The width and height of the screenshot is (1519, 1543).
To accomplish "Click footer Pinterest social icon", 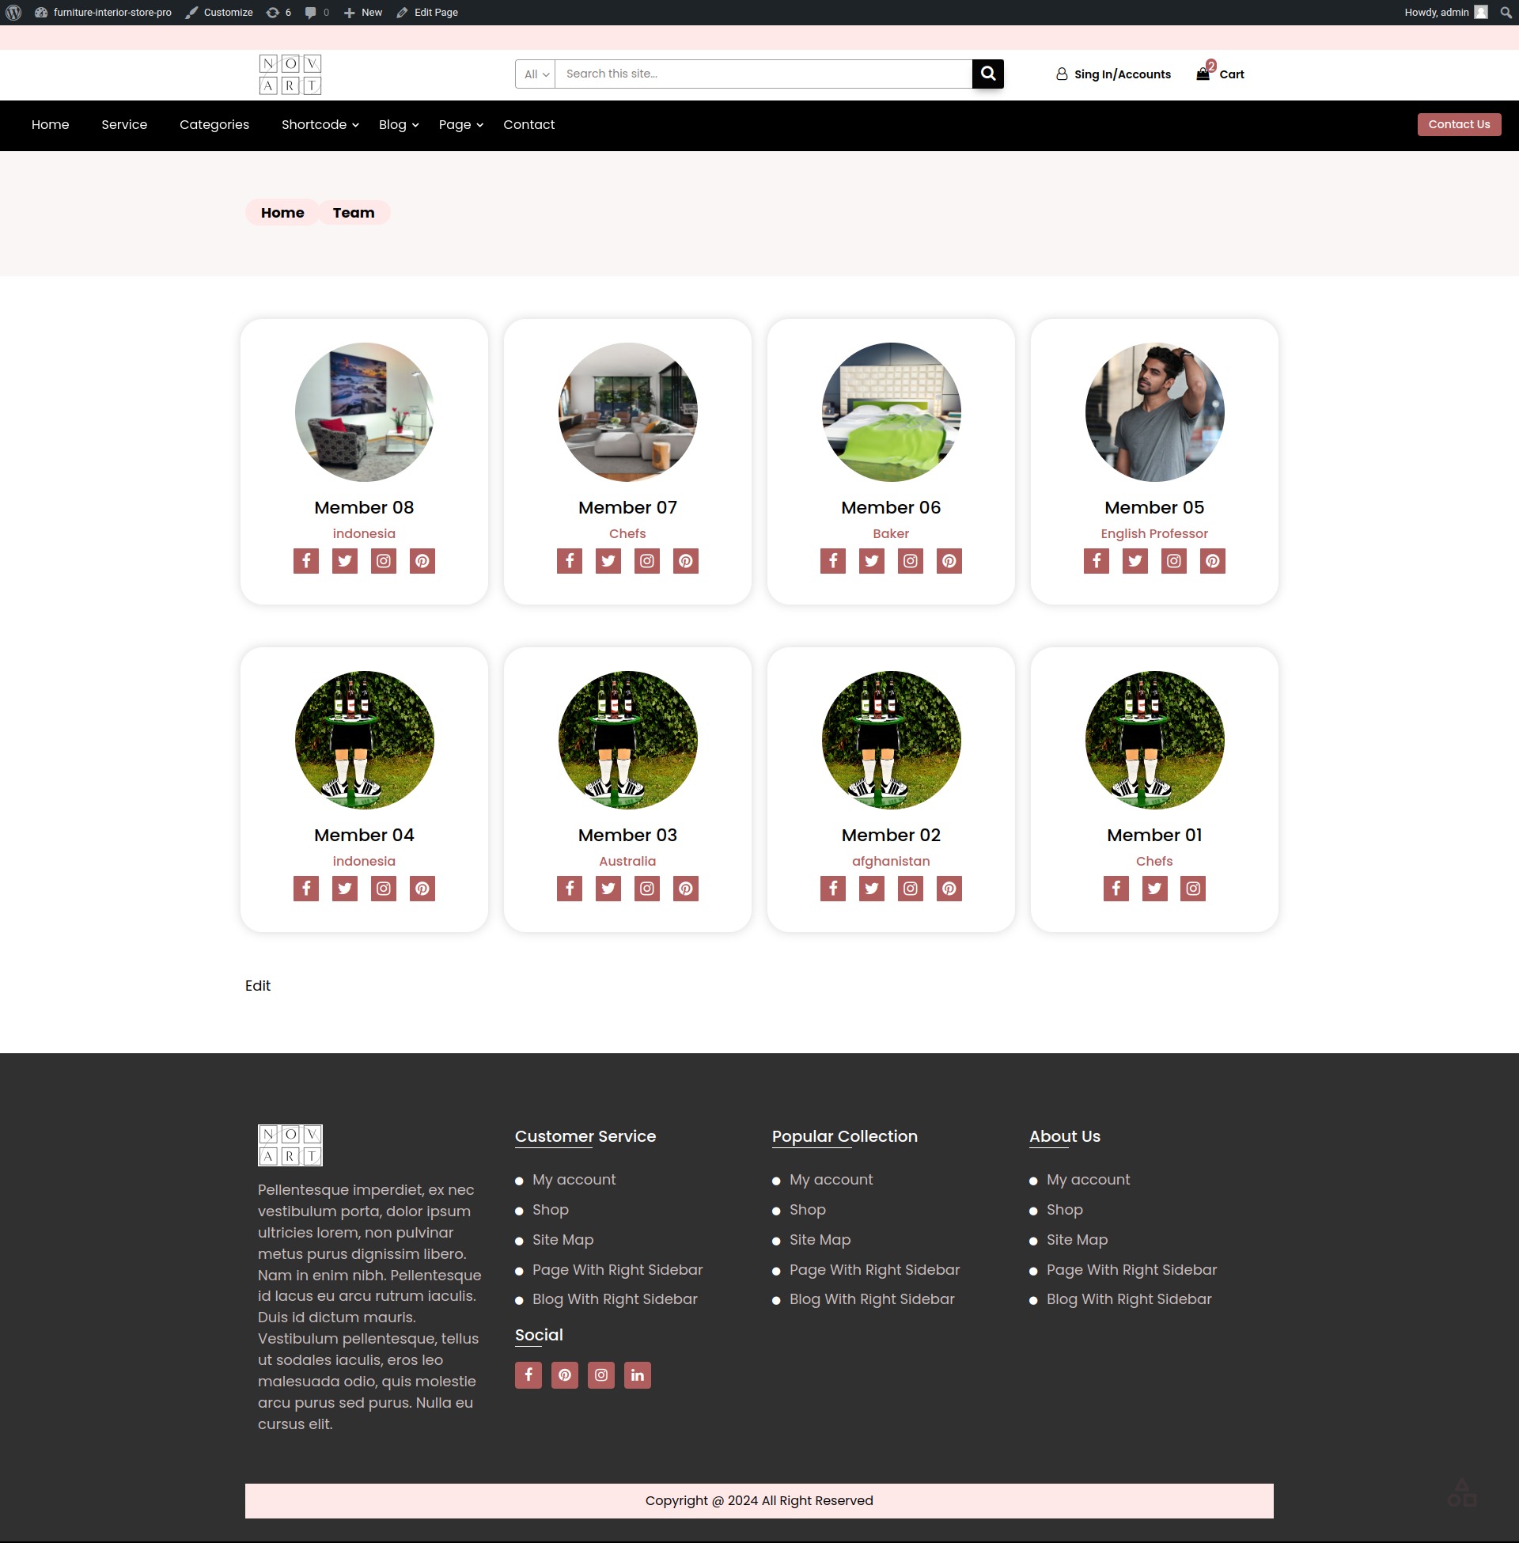I will tap(564, 1374).
